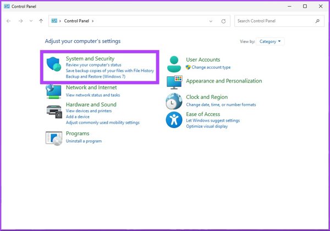Screen dimensions: 330x231
Task: Click the Programs category icon
Action: click(53, 137)
